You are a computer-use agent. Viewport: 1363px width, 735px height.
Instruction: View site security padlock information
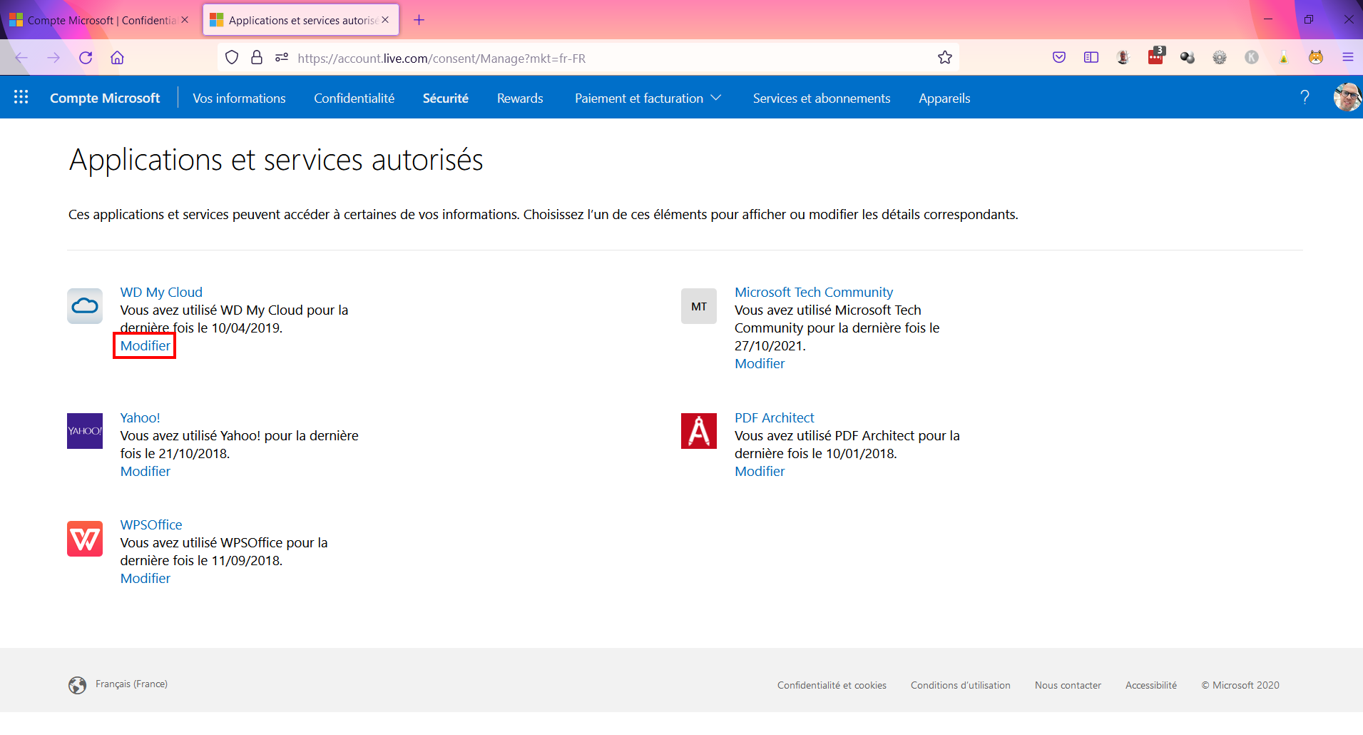(x=257, y=58)
